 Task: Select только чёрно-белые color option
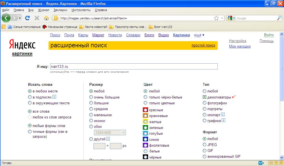click(145, 97)
